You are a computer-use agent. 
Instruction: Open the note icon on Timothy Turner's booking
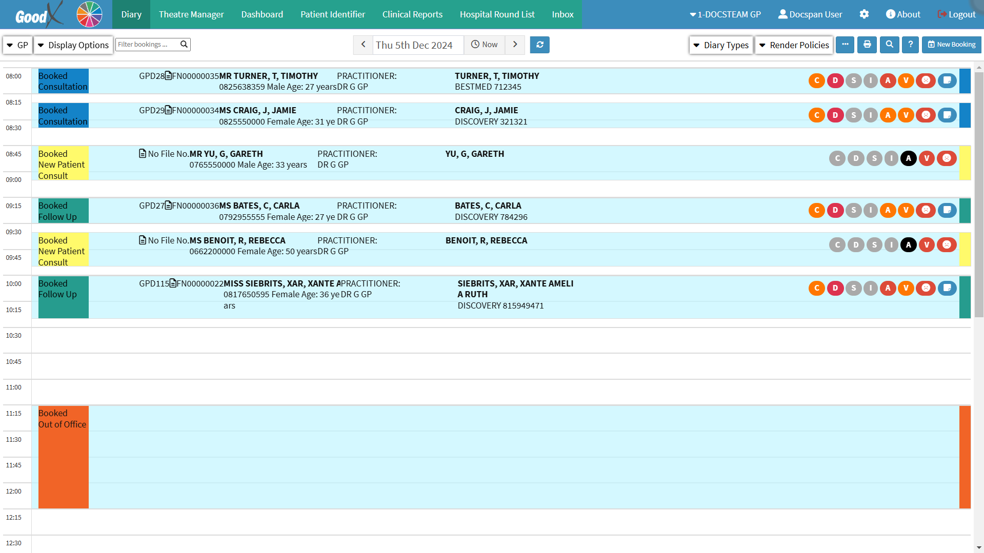pos(947,80)
